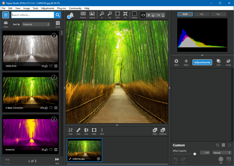Open the Sort By Featured dropdown
Screen dimensions: 234x166
(36, 24)
